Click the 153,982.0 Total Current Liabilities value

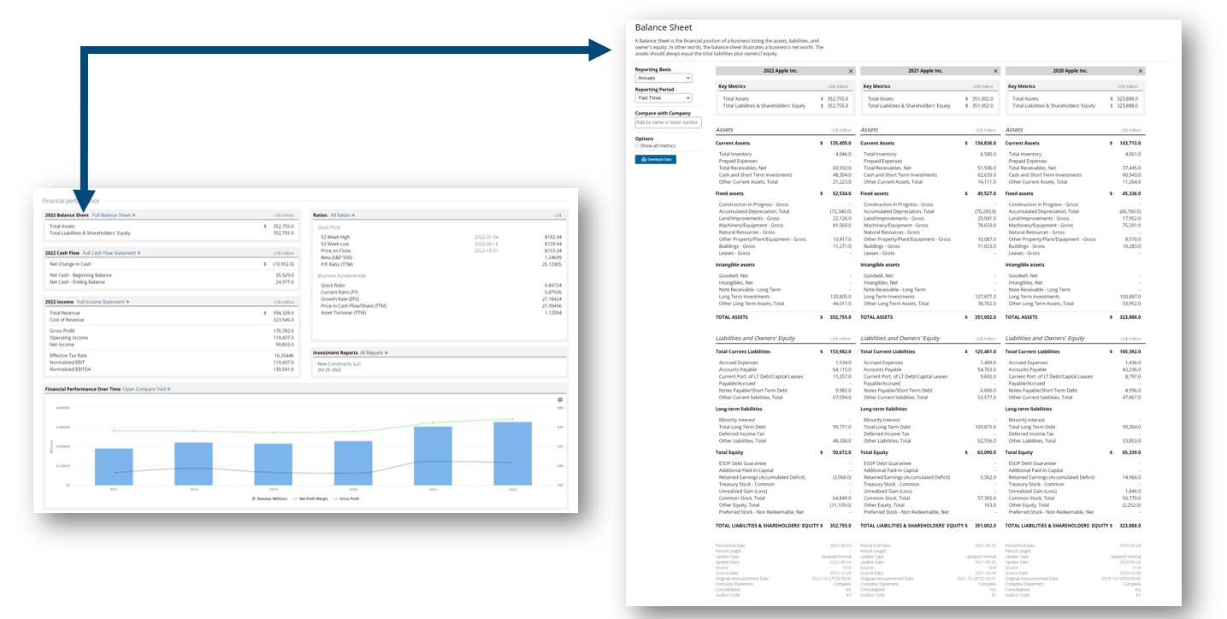839,351
